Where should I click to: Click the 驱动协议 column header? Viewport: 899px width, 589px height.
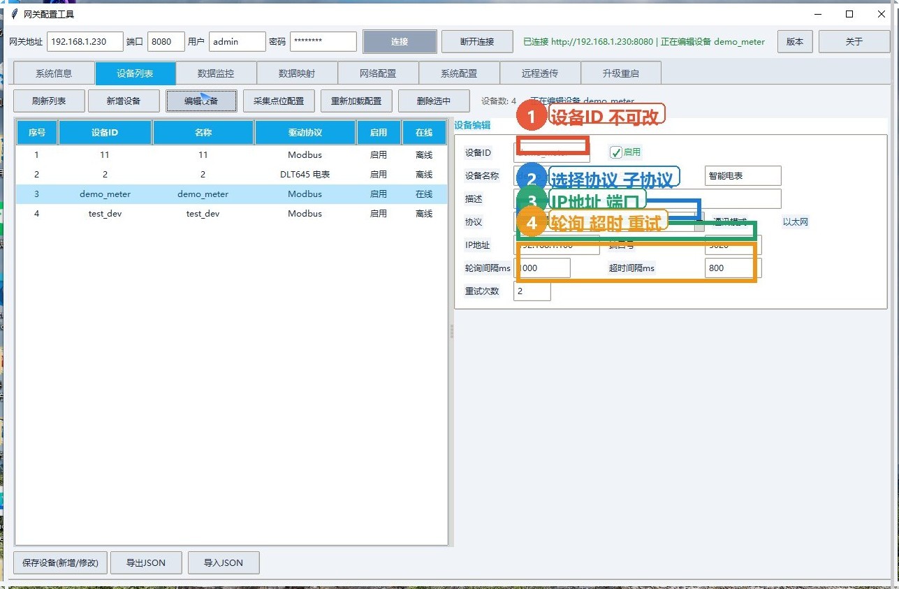click(305, 133)
